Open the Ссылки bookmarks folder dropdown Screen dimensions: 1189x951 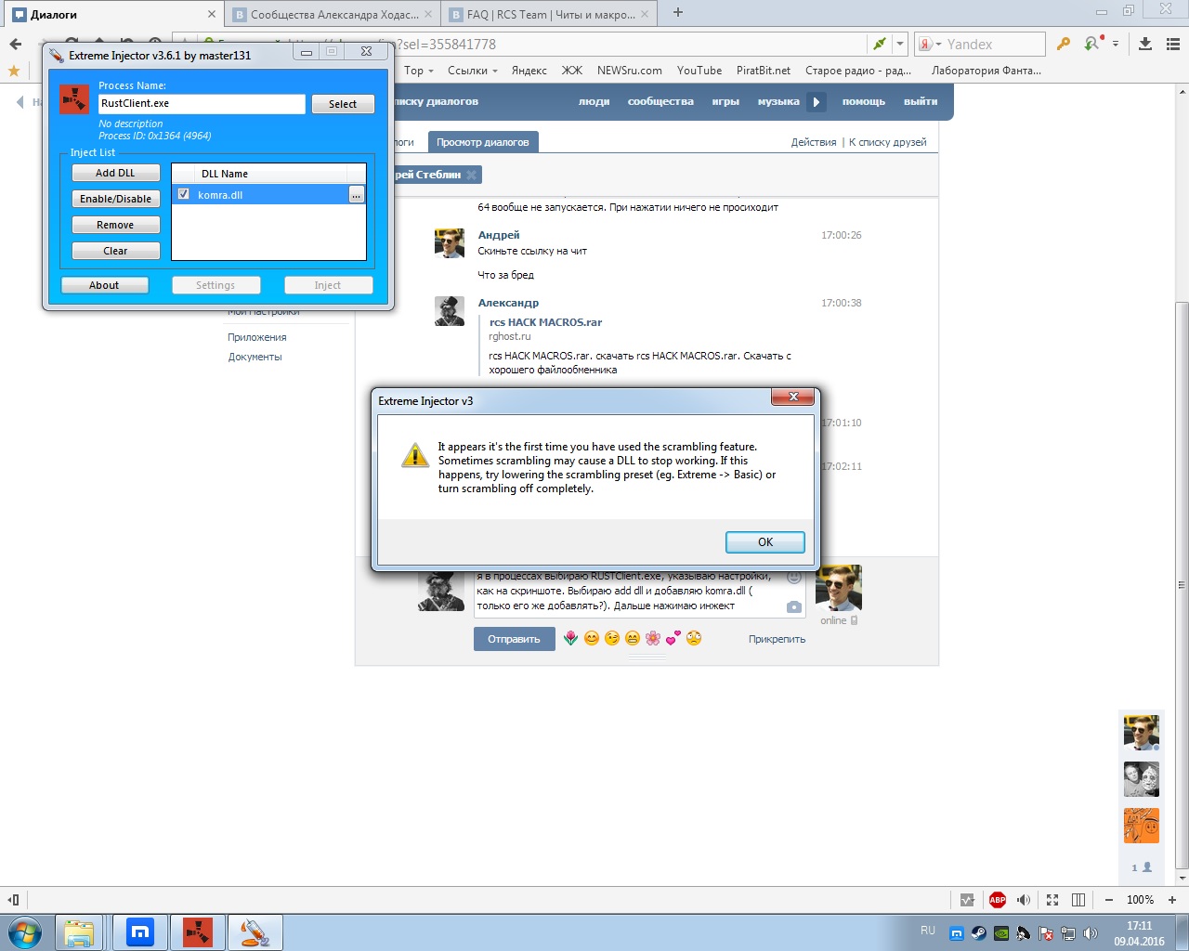[x=472, y=71]
